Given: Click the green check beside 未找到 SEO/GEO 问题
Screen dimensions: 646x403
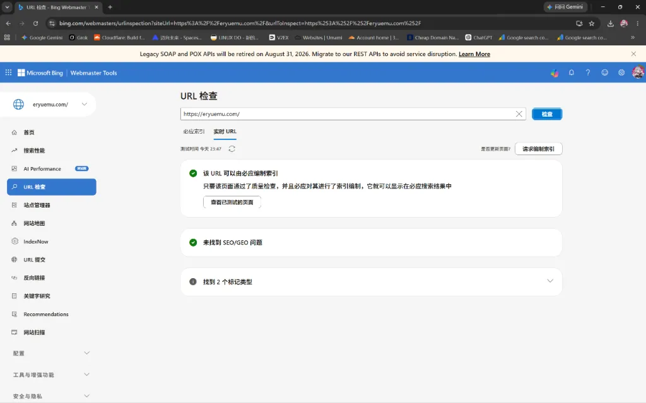Looking at the screenshot, I should 193,242.
